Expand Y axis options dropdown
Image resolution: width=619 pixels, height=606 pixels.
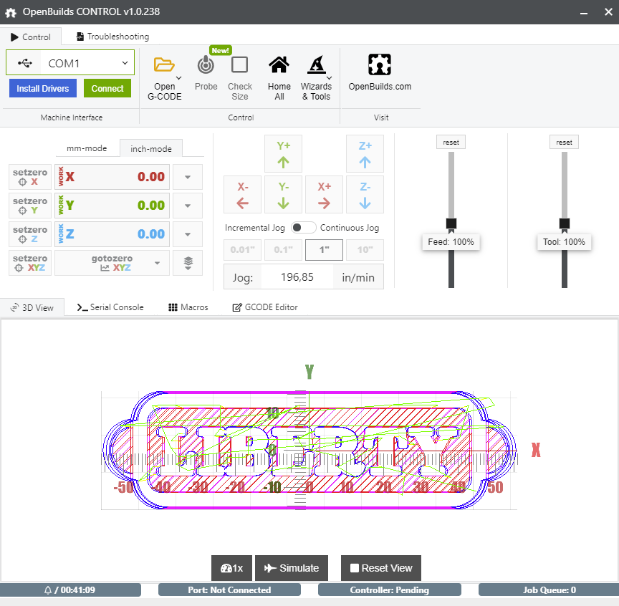(188, 206)
